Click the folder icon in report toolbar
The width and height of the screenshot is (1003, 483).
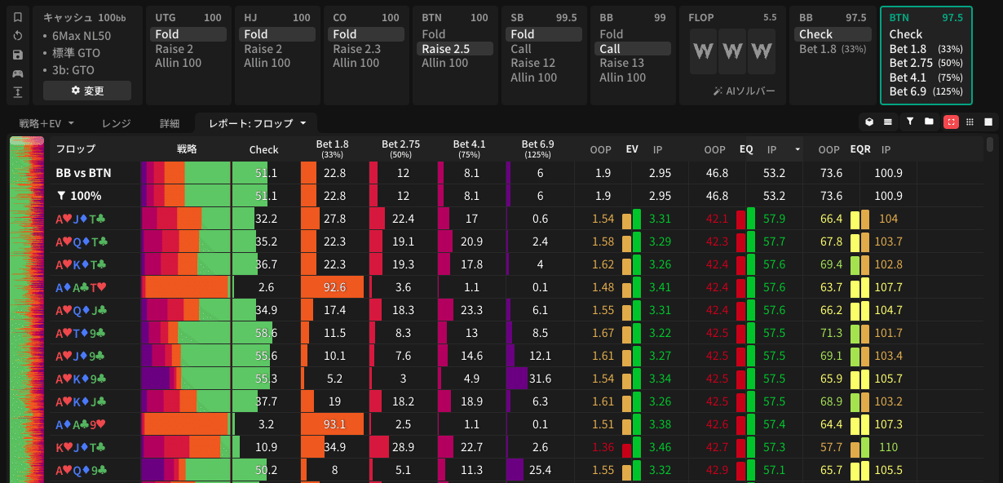(929, 122)
